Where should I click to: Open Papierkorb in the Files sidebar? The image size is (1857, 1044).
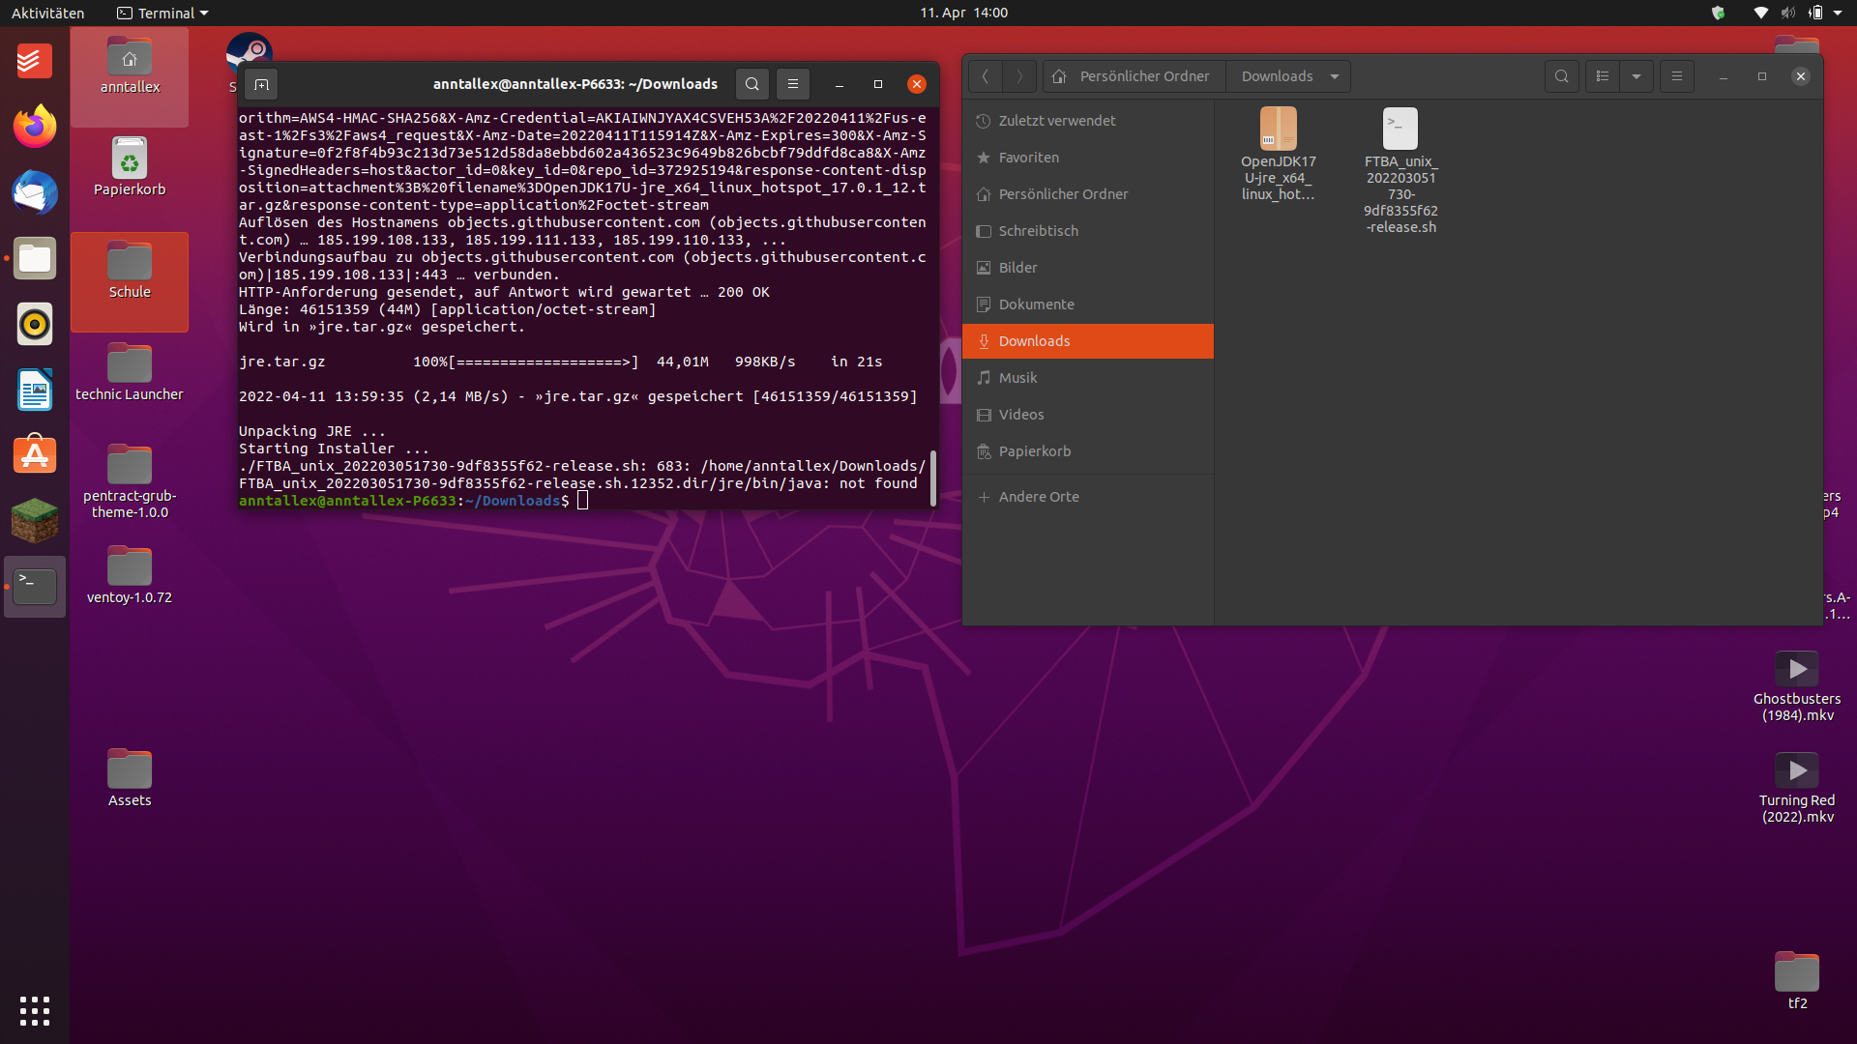click(1087, 451)
